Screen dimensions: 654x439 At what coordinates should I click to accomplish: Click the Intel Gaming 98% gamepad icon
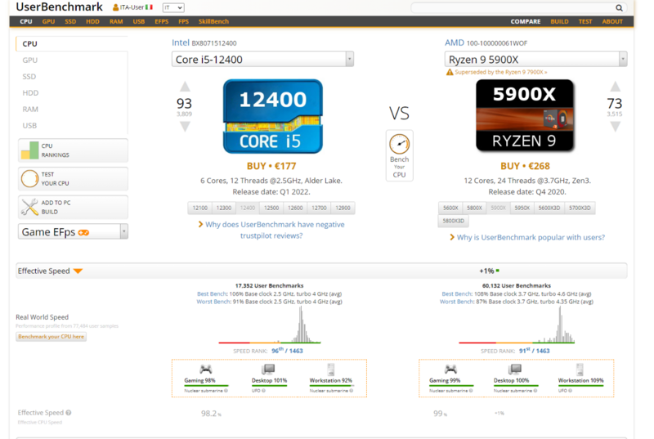206,370
